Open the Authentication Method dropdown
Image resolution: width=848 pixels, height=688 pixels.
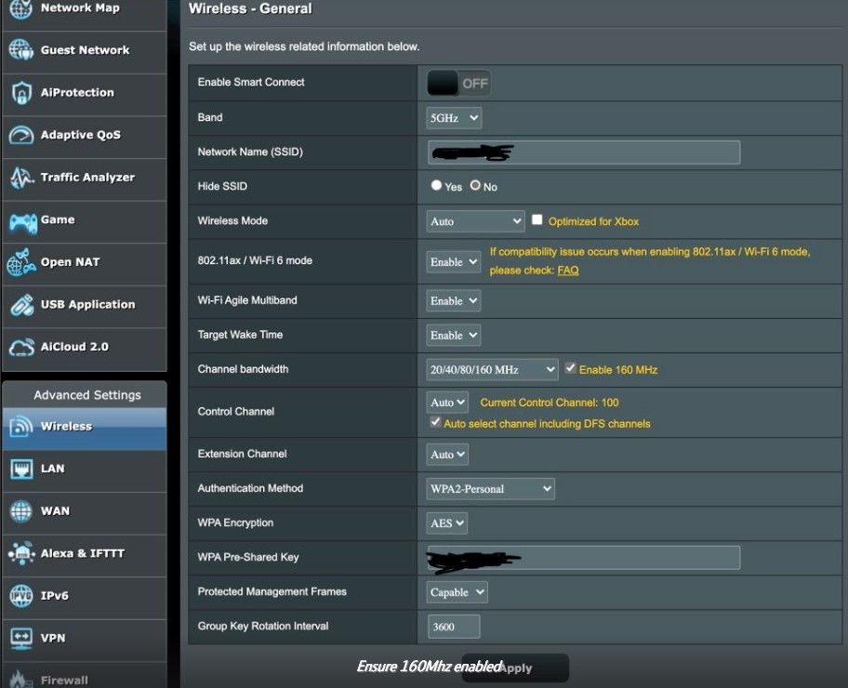click(490, 489)
